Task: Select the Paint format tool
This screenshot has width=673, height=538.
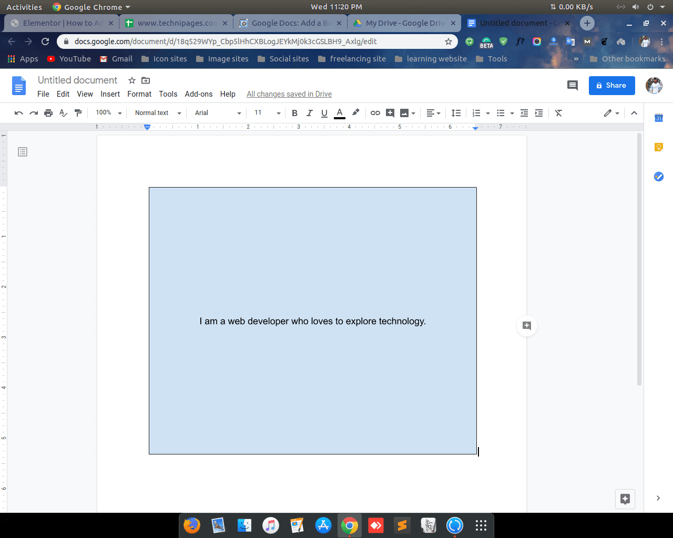Action: point(78,112)
